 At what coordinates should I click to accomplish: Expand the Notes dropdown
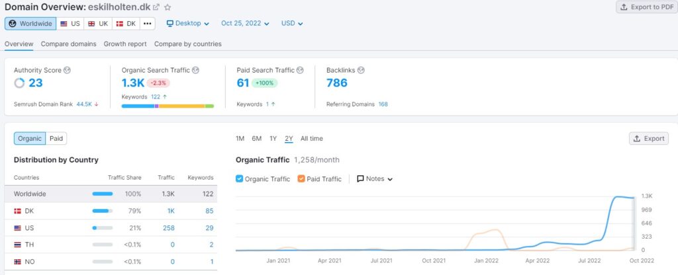pos(375,178)
